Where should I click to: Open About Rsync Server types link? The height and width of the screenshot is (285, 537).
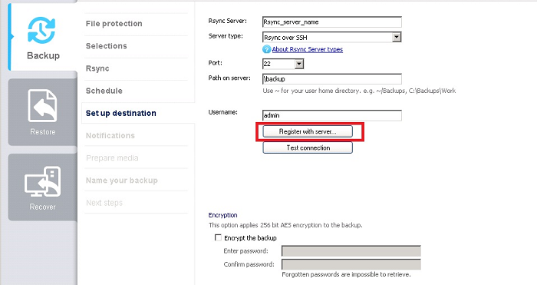(x=308, y=49)
